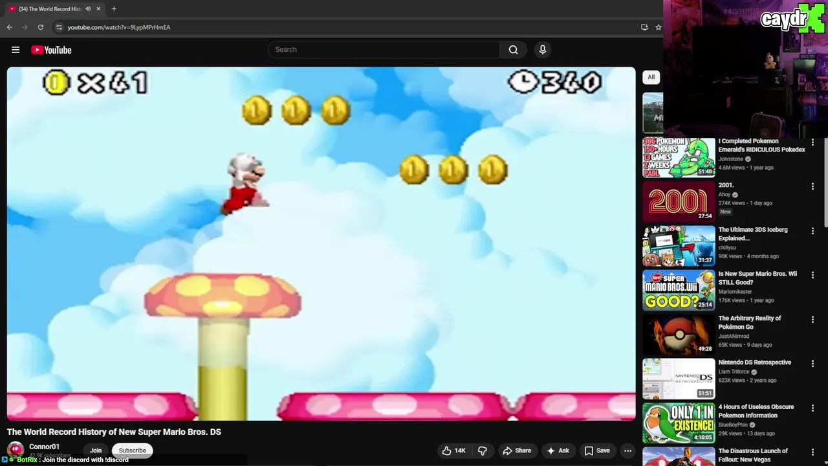Click the Mariomikester channel name
This screenshot has width=828, height=466.
(735, 292)
